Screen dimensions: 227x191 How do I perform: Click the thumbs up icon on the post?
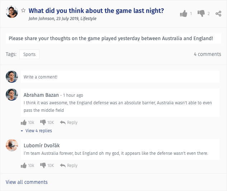(184, 14)
